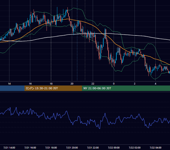Click the 7/22 04:00 time label
Viewport: 170px width, 150px height.
(155, 147)
